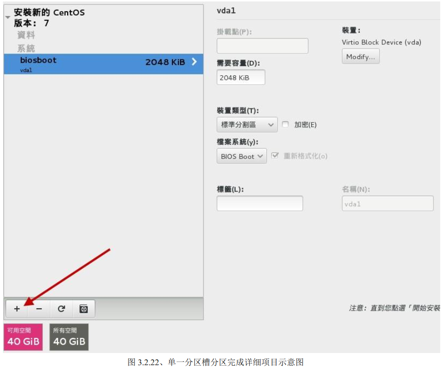Open biosboot row's right chevron arrow

click(x=194, y=62)
